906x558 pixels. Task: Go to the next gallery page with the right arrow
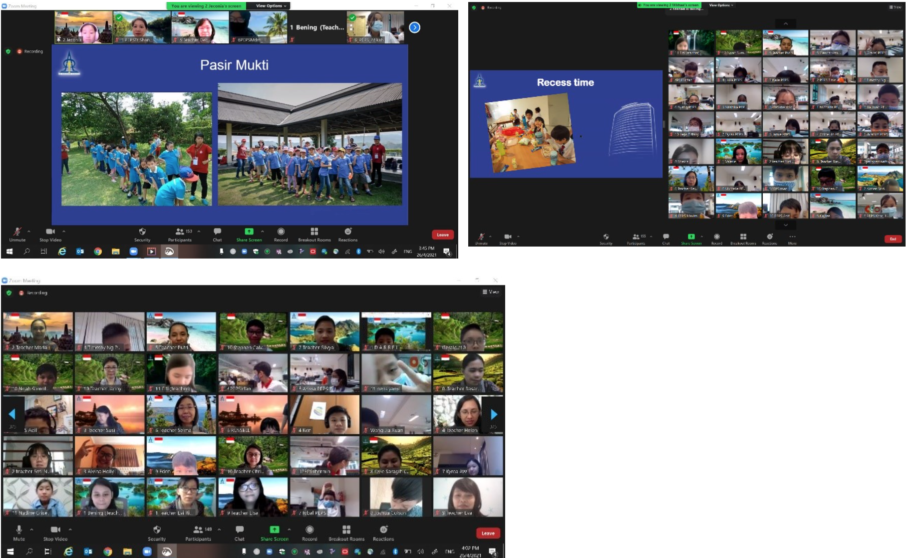tap(494, 414)
